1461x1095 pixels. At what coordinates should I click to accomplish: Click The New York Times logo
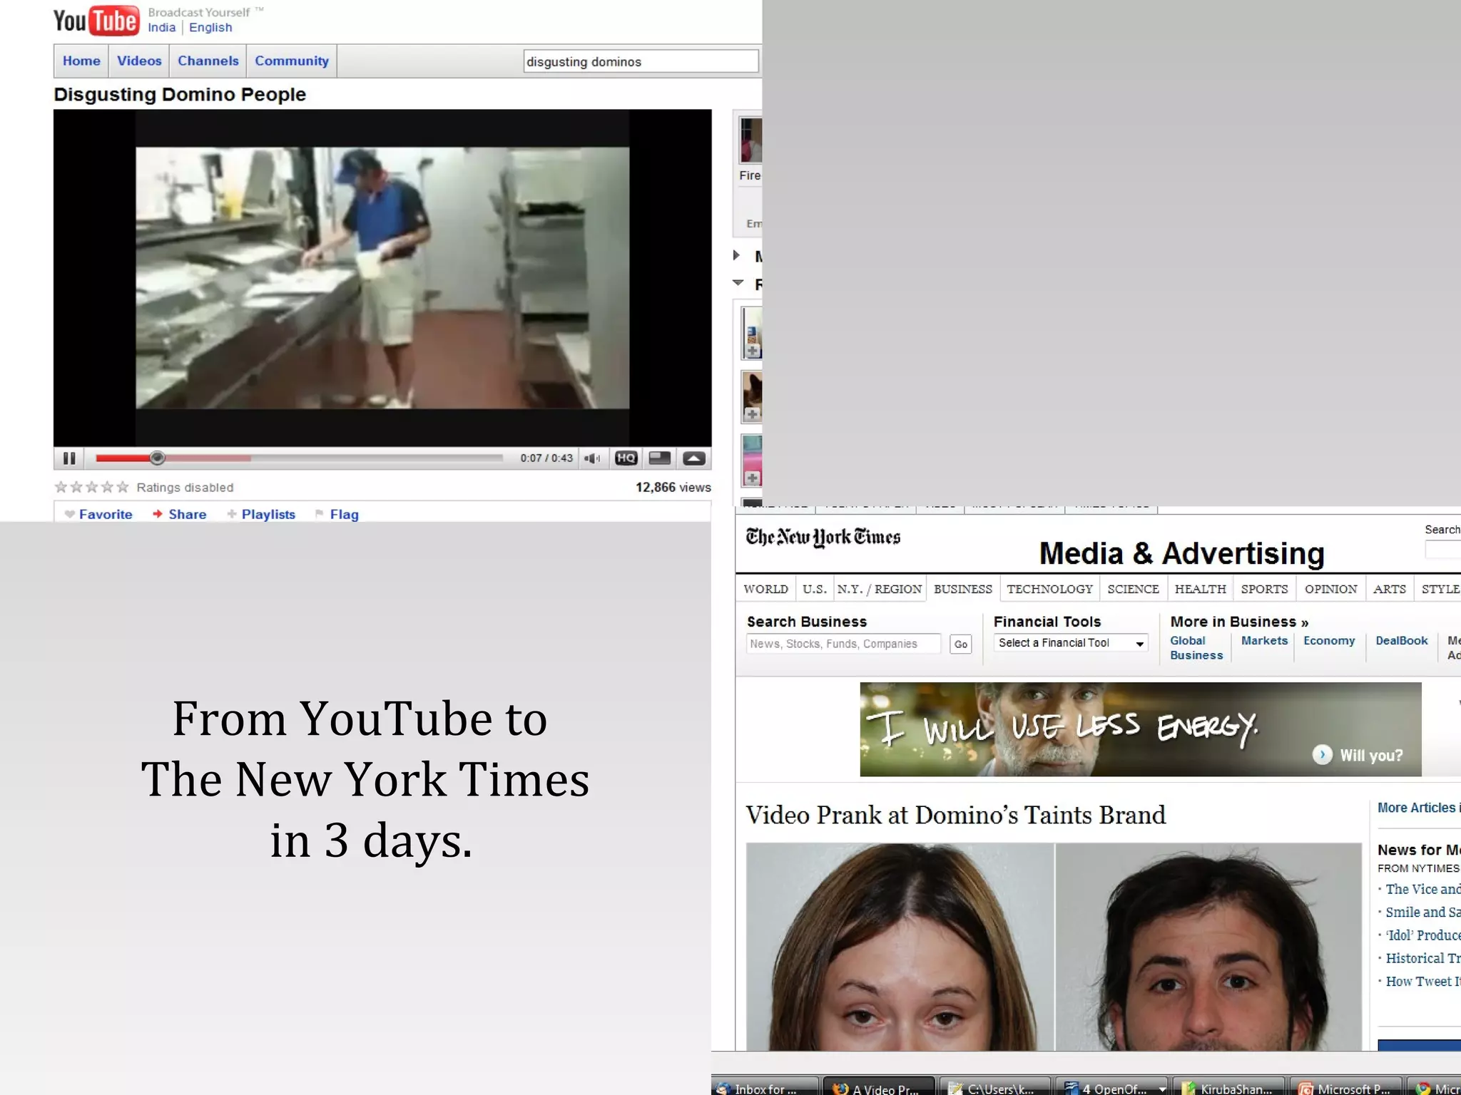tap(823, 537)
